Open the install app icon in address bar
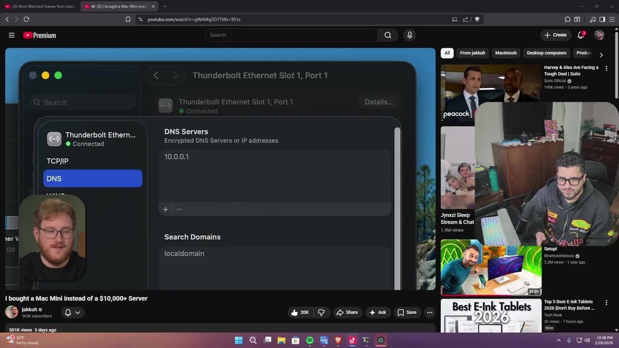 [455, 19]
